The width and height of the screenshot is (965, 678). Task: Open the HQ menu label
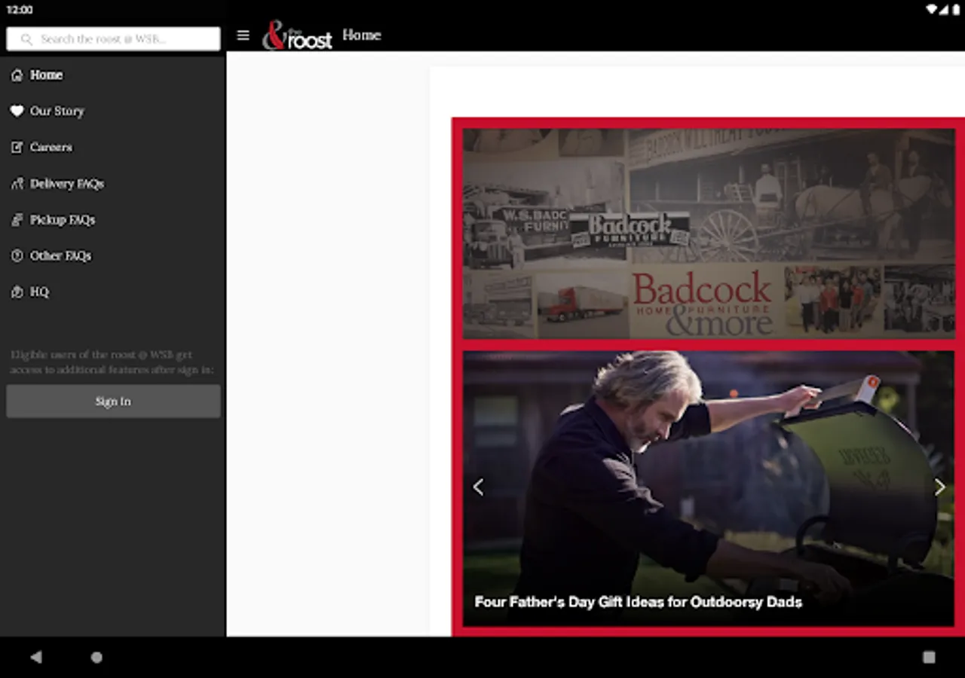39,292
